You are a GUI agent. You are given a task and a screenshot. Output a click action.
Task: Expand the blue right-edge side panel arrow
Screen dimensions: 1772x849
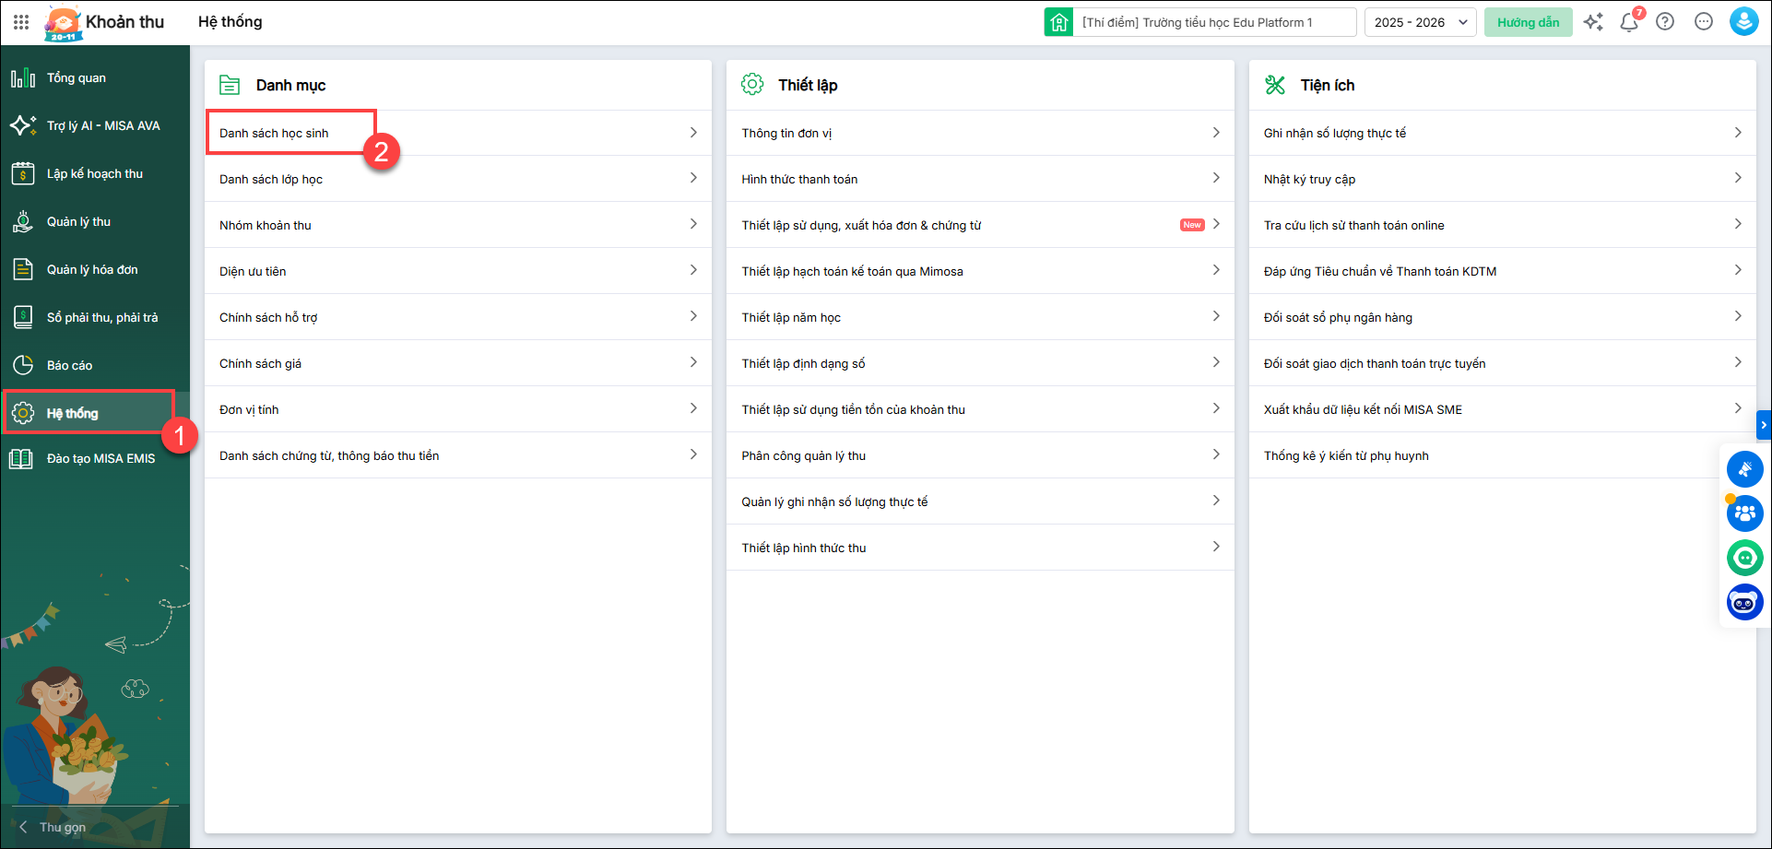point(1764,425)
